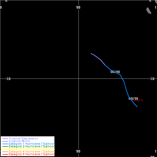Click the line swatch next to Tropical Depression

pyautogui.click(x=5, y=139)
